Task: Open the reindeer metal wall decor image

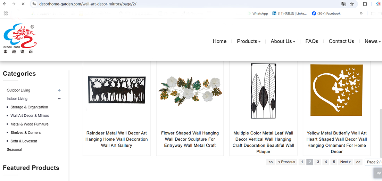Action: [x=116, y=90]
